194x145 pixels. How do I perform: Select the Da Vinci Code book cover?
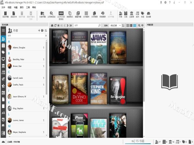[79, 88]
